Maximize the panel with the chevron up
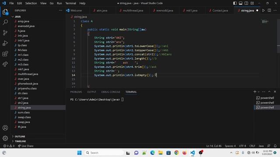The width and height of the screenshot is (280, 157). (269, 92)
